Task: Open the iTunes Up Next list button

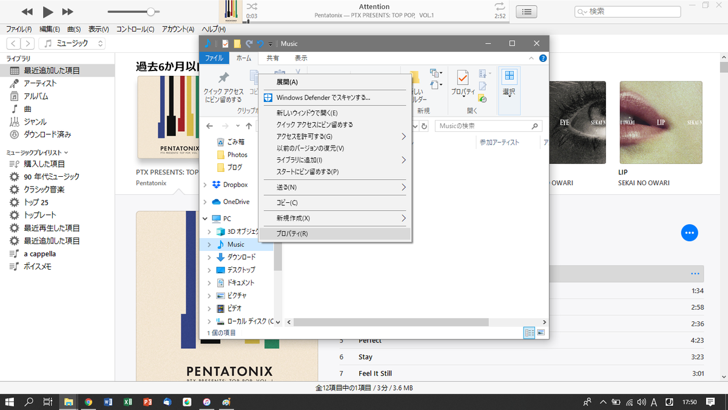Action: pyautogui.click(x=527, y=12)
